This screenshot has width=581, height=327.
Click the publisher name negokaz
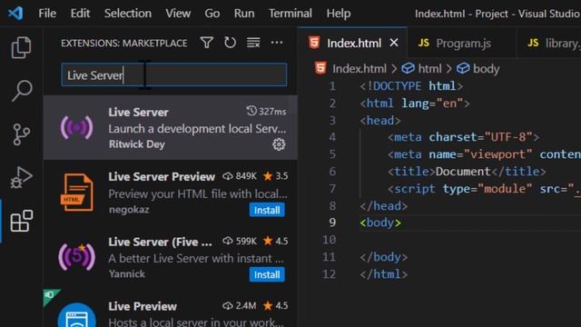129,210
